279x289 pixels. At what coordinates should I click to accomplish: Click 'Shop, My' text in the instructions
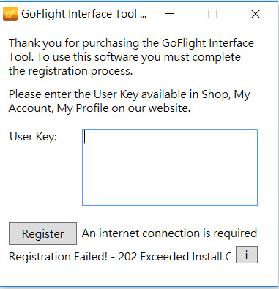226,94
